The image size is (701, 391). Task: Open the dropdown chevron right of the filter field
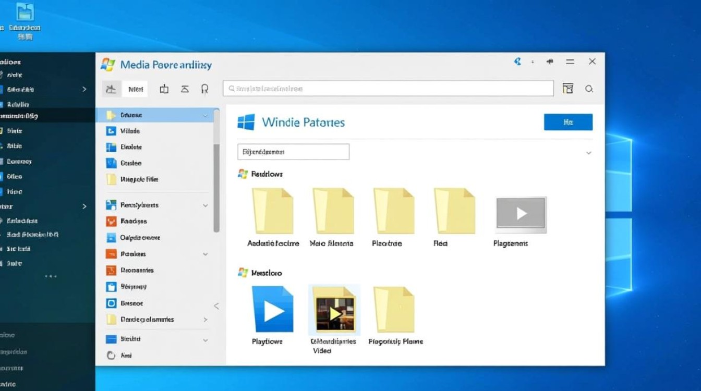[x=589, y=153]
